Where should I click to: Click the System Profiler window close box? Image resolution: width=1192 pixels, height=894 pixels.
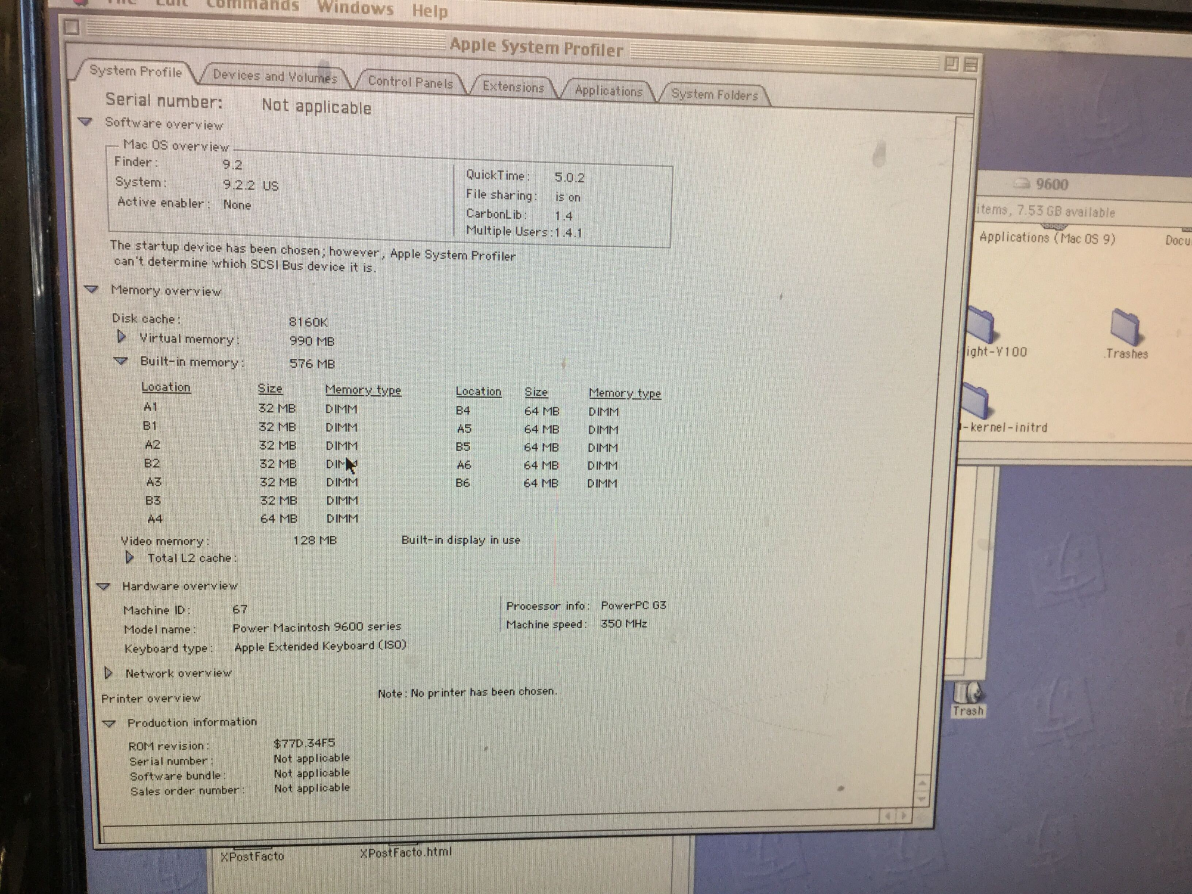72,27
